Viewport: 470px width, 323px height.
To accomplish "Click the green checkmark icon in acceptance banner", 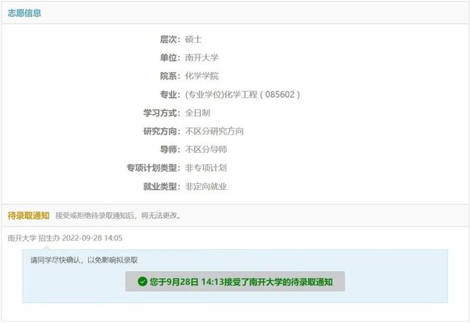I will pyautogui.click(x=142, y=281).
